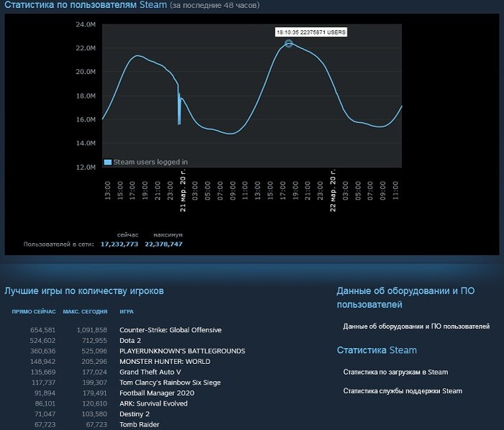Click the 205,296 peak players value

[94, 362]
